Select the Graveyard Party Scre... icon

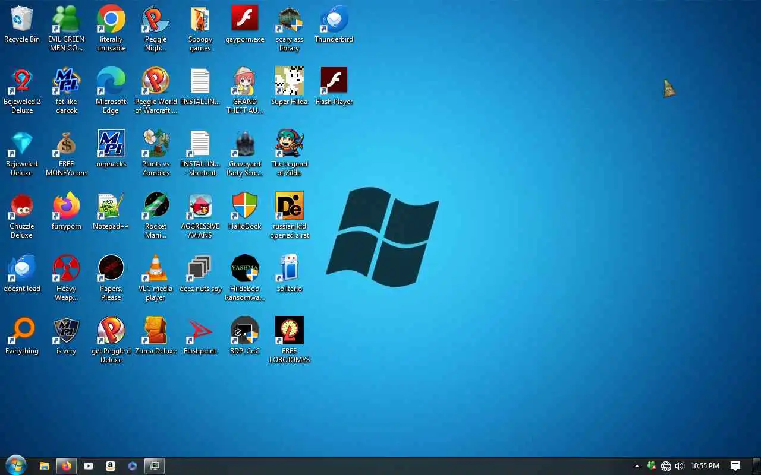tap(245, 153)
